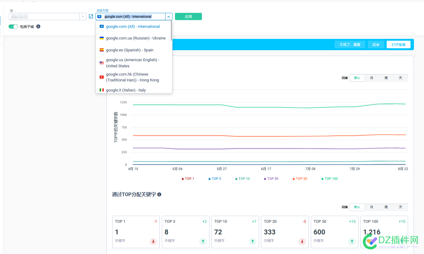
Task: Select 周 scale in upper chart
Action: point(386,78)
